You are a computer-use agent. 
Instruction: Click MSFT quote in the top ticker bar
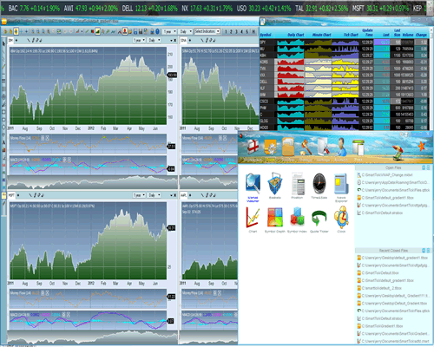(381, 9)
